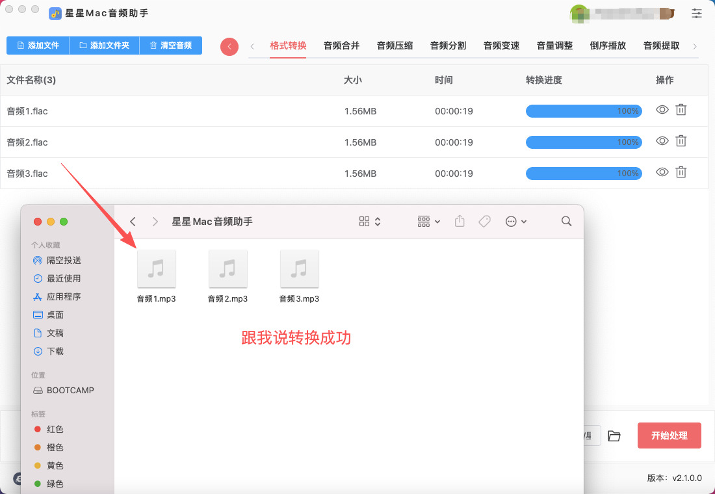The width and height of the screenshot is (715, 494).
Task: Open Finder more actions ellipsis menu
Action: [x=516, y=222]
